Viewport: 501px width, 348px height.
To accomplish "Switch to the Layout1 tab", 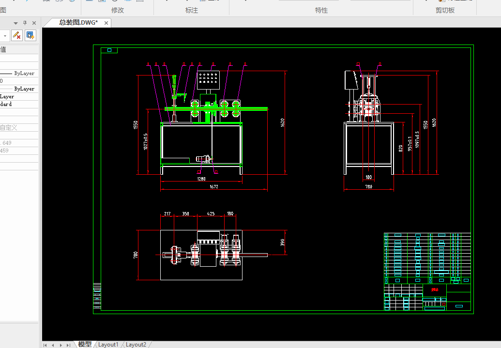I will pos(108,345).
